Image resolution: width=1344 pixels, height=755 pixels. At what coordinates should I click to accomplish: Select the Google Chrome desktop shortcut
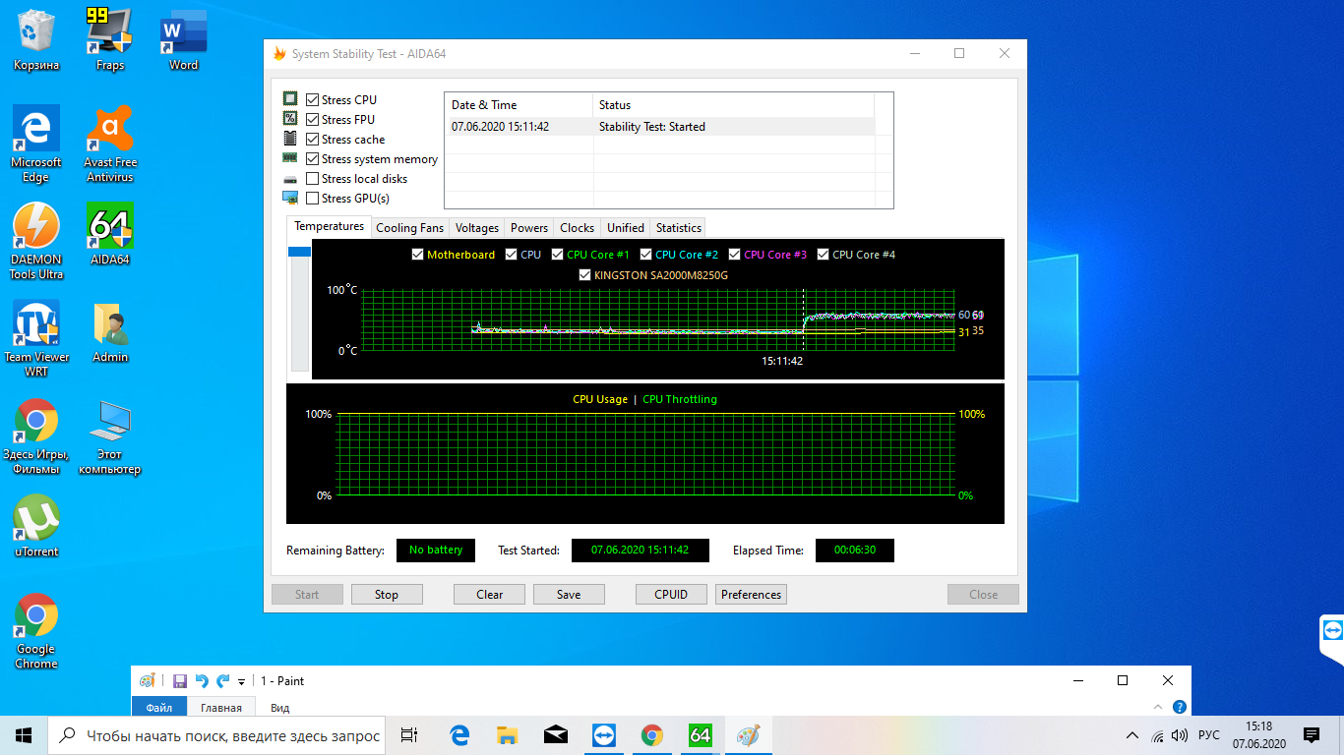36,631
